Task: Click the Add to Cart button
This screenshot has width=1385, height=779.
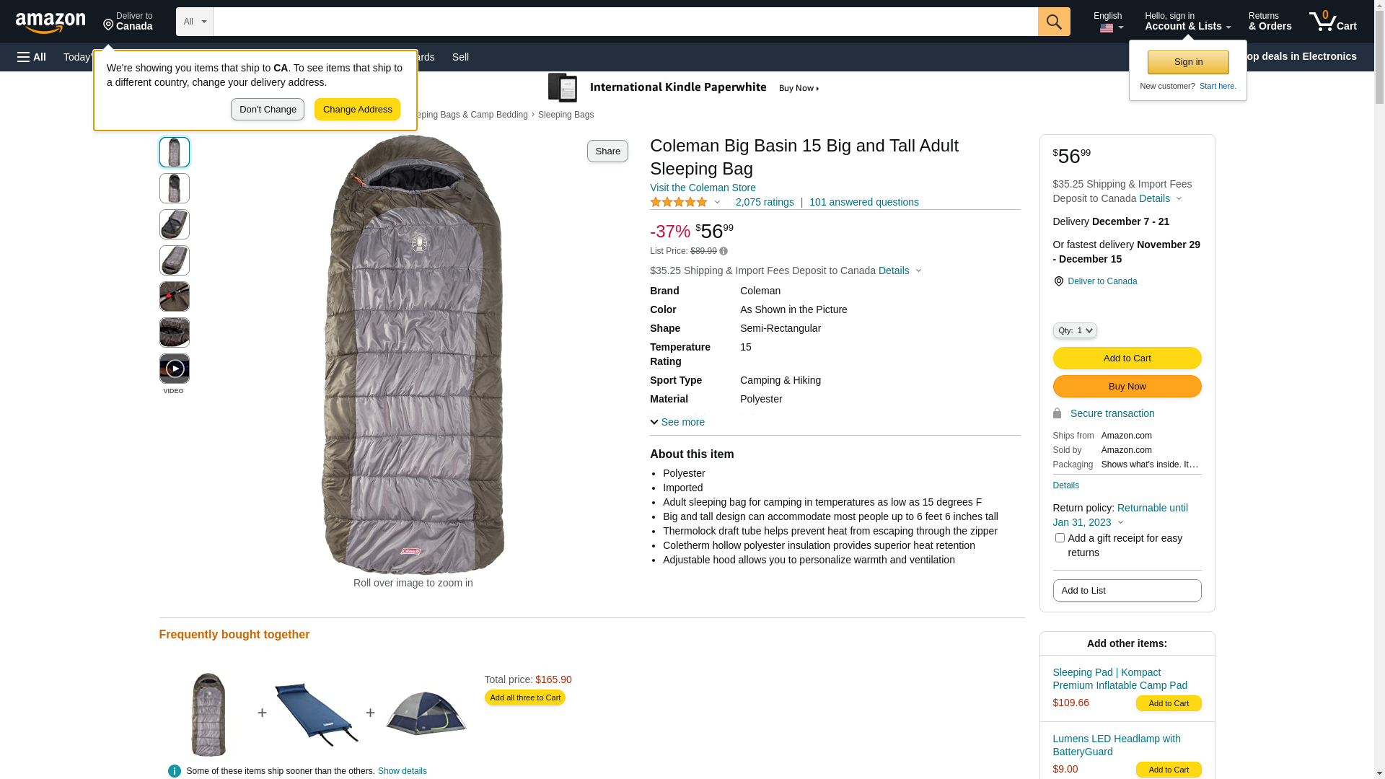Action: pyautogui.click(x=1127, y=358)
